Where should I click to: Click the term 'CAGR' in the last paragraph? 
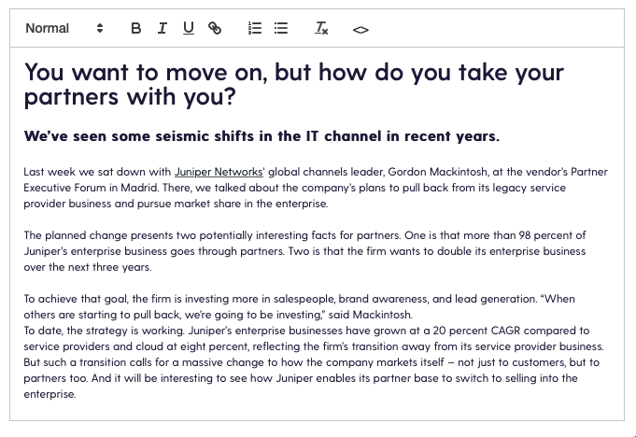click(505, 331)
